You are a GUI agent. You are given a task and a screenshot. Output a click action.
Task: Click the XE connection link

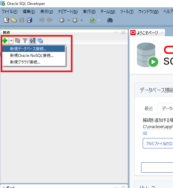145,133
